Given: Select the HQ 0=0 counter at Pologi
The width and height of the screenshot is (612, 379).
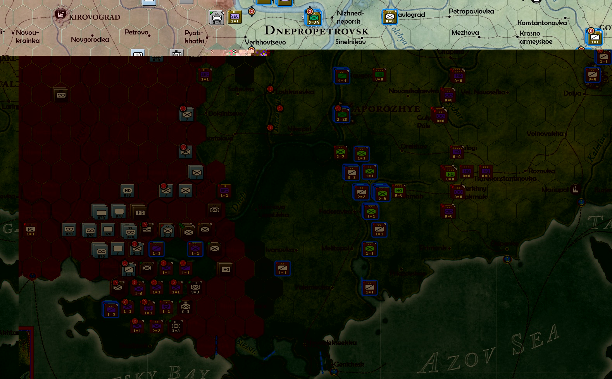Looking at the screenshot, I should (x=457, y=152).
